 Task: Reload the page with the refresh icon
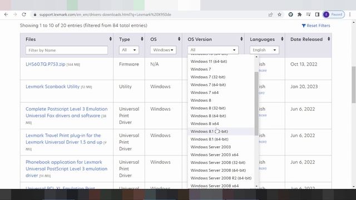(24, 14)
